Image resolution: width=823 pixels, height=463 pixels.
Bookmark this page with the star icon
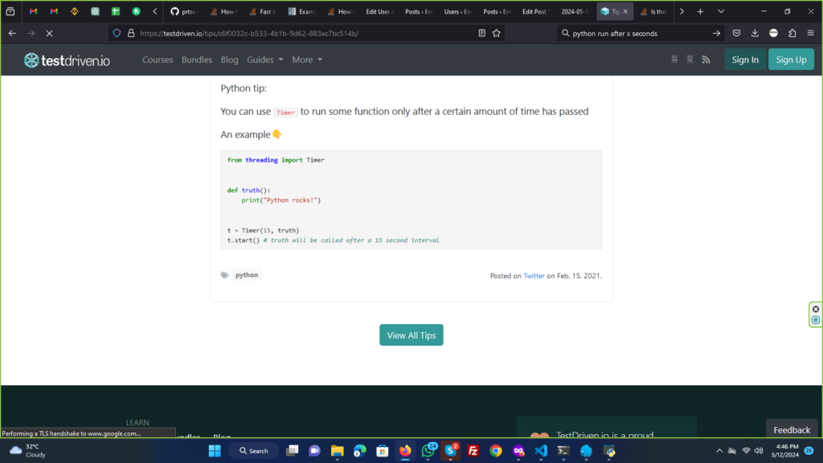[x=497, y=33]
